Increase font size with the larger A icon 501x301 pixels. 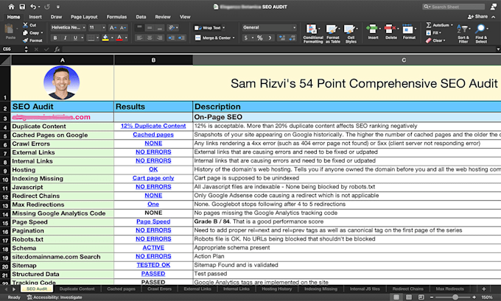(x=112, y=28)
